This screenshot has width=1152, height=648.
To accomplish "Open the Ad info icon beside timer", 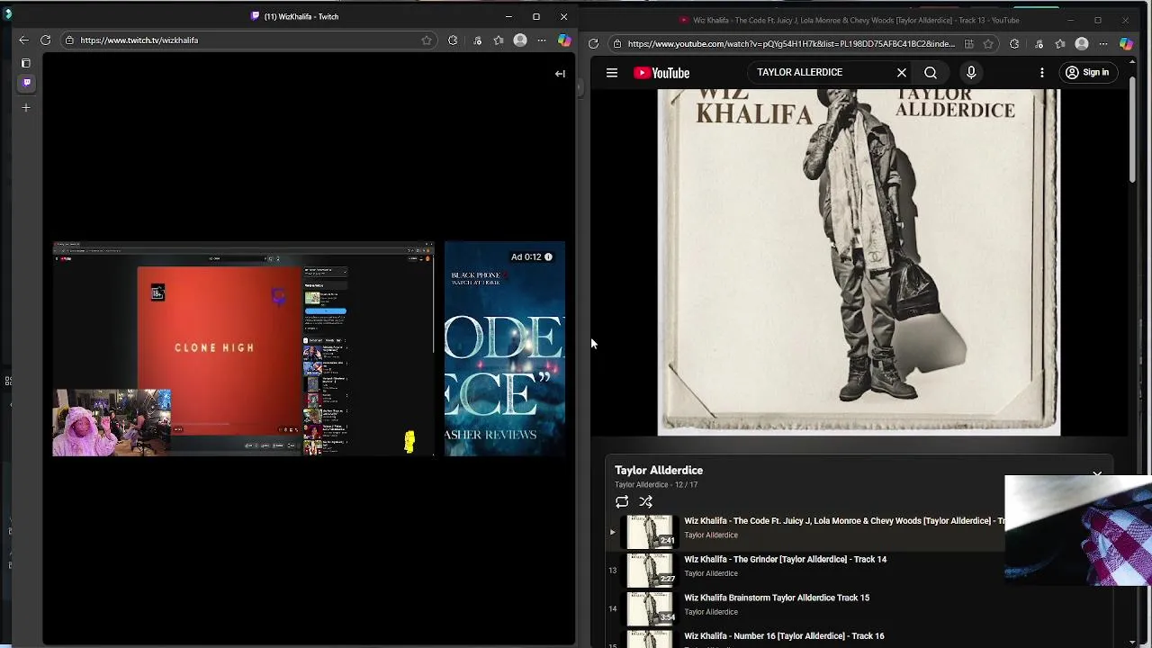I will (548, 256).
